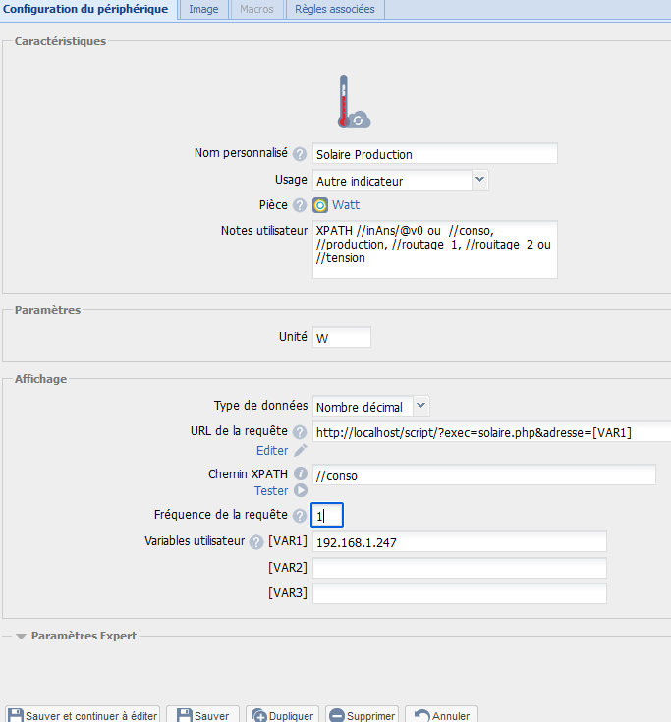Click the Unité input field
671x722 pixels.
click(341, 337)
